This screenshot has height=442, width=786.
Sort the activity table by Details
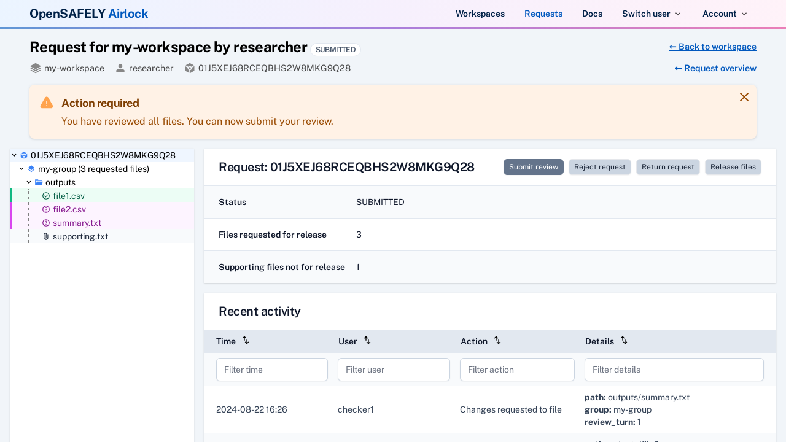[624, 340]
